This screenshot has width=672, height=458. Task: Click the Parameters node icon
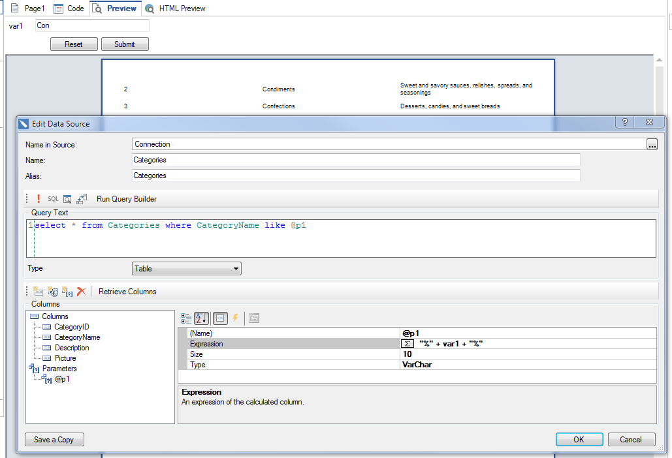click(34, 369)
